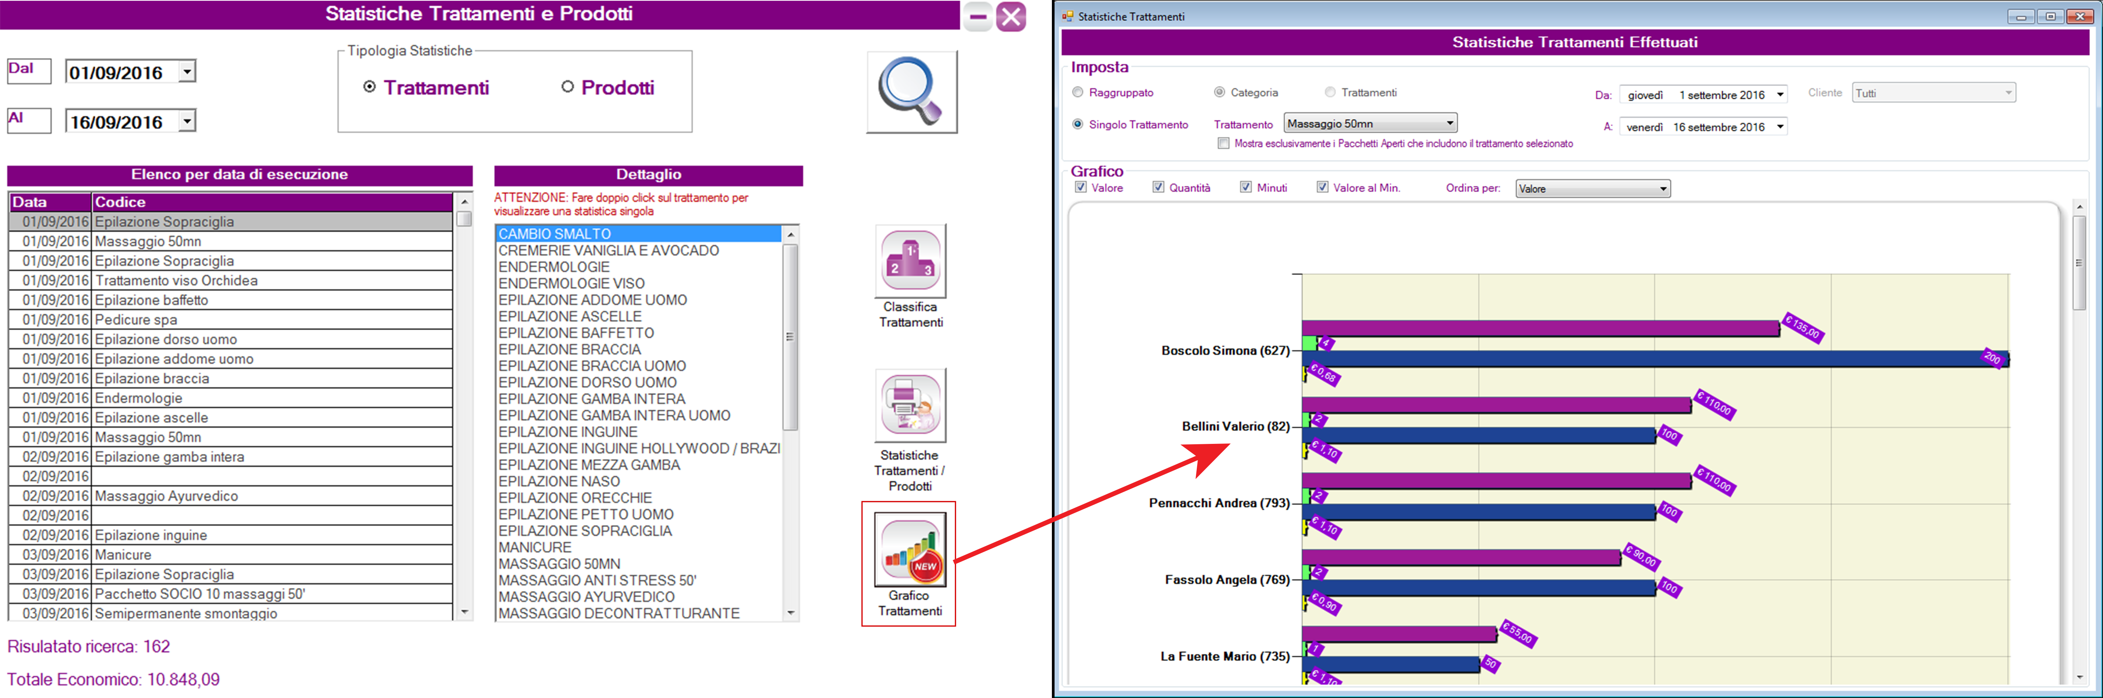Viewport: 2103px width, 698px height.
Task: Select the Prodotti statistics type radio
Action: point(567,86)
